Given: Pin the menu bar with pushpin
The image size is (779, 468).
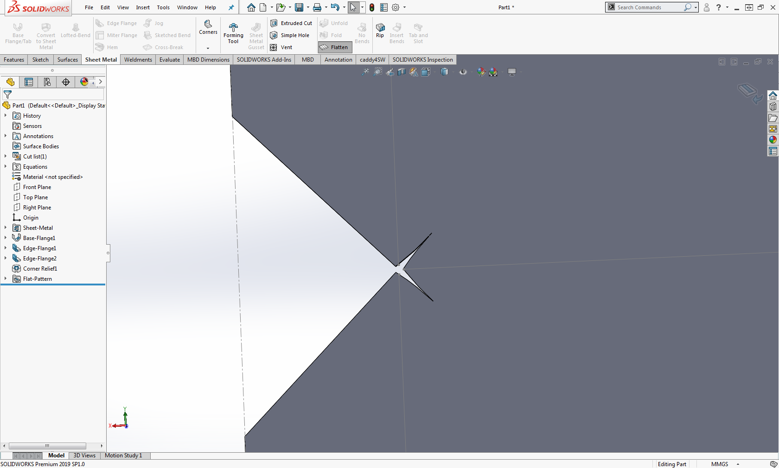Looking at the screenshot, I should pyautogui.click(x=231, y=7).
